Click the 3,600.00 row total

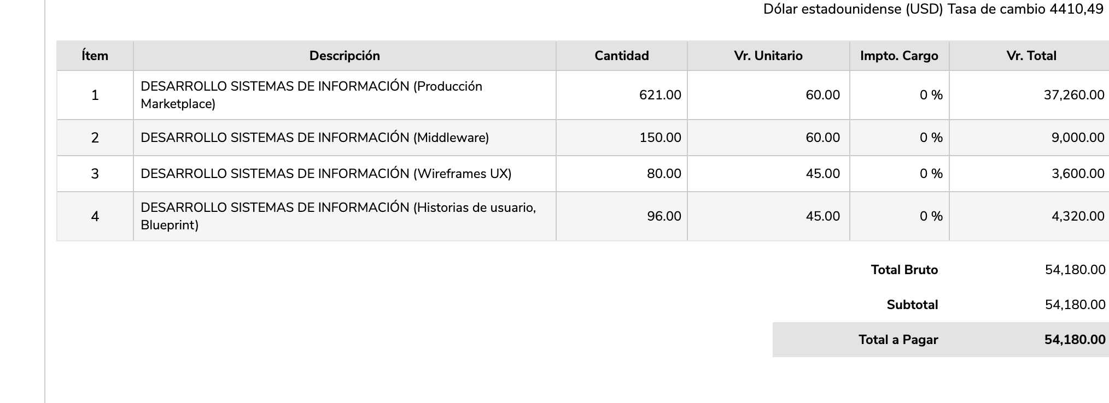tap(1077, 174)
